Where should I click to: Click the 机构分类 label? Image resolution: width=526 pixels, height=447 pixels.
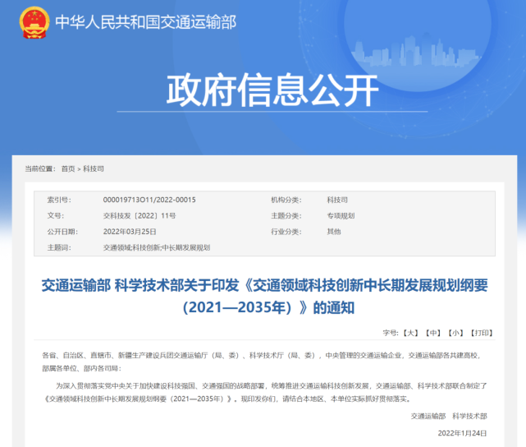tap(286, 200)
